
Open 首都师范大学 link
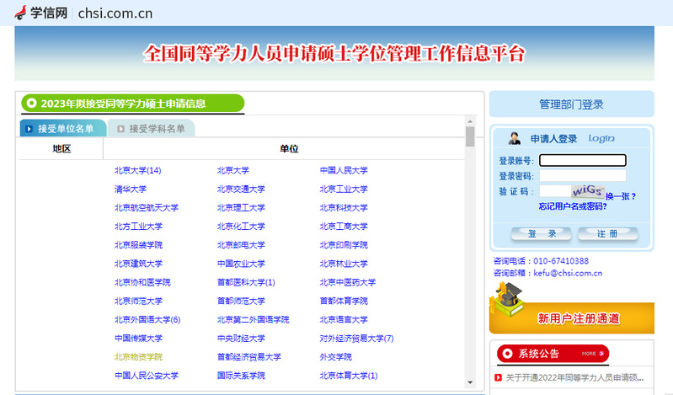click(241, 301)
